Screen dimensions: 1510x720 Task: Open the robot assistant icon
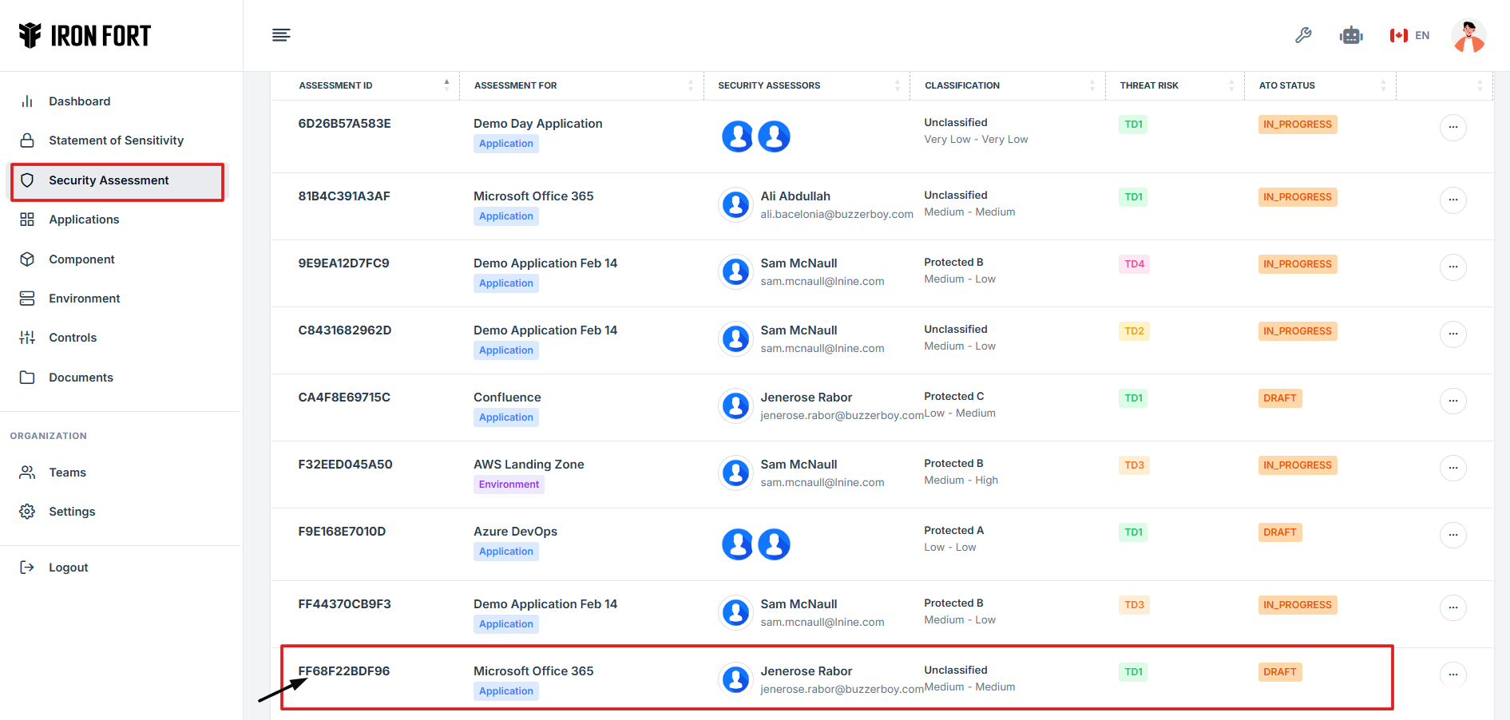click(x=1351, y=35)
